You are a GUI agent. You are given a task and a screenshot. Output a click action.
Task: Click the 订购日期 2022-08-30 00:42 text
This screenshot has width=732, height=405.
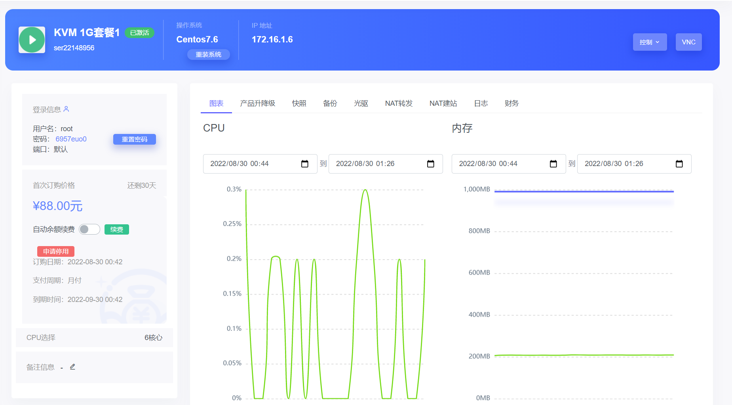78,262
